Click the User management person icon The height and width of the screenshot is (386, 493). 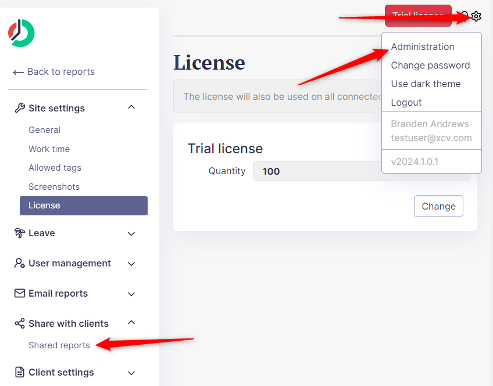[19, 264]
